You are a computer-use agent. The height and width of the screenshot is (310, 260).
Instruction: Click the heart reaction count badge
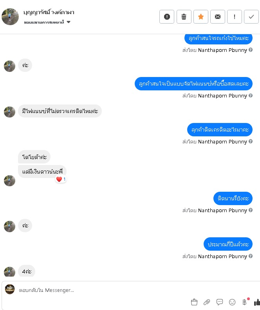(x=61, y=179)
